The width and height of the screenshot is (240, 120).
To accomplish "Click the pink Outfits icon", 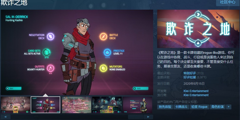I will (51, 68).
